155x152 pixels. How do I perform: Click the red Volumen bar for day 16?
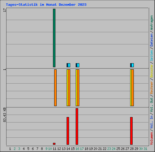[77, 126]
